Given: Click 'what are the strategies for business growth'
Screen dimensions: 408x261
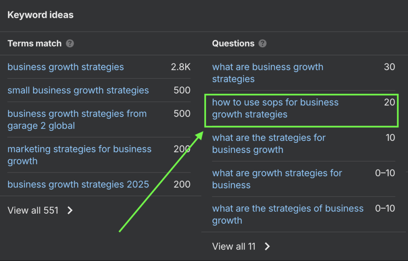Looking at the screenshot, I should click(269, 144).
